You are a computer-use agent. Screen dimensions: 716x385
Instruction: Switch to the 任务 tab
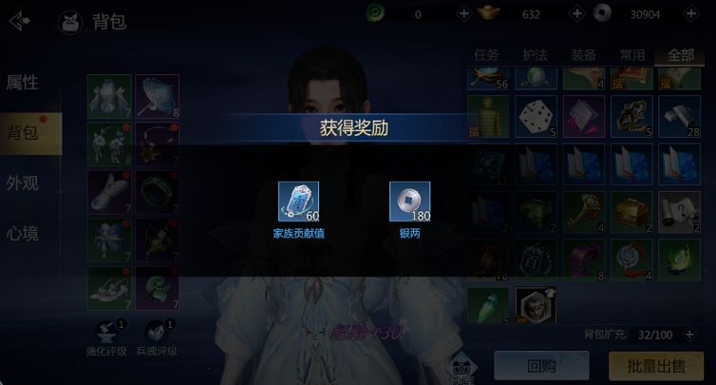click(x=486, y=55)
